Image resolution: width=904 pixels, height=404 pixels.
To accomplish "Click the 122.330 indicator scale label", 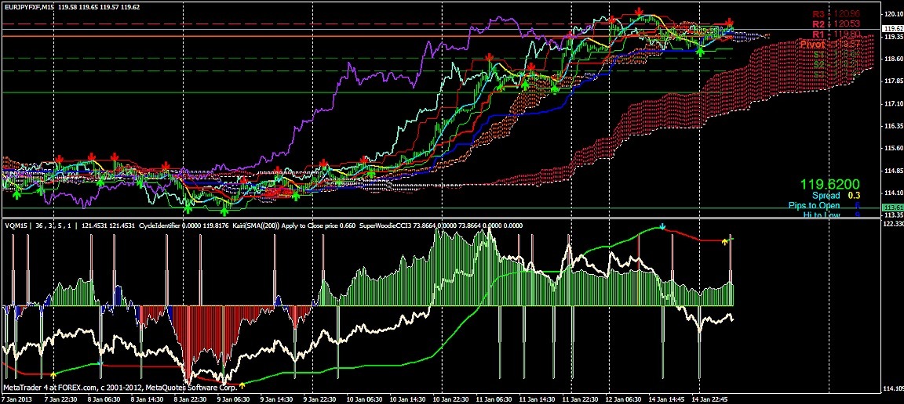I will click(x=894, y=224).
